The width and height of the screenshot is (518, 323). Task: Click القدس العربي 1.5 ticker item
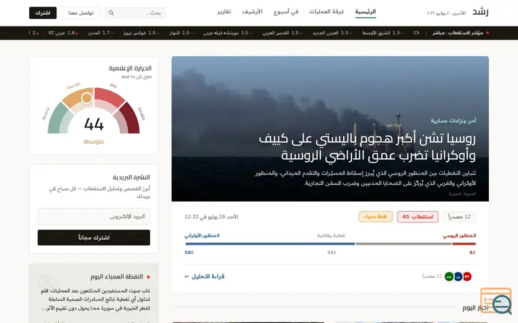(x=282, y=33)
